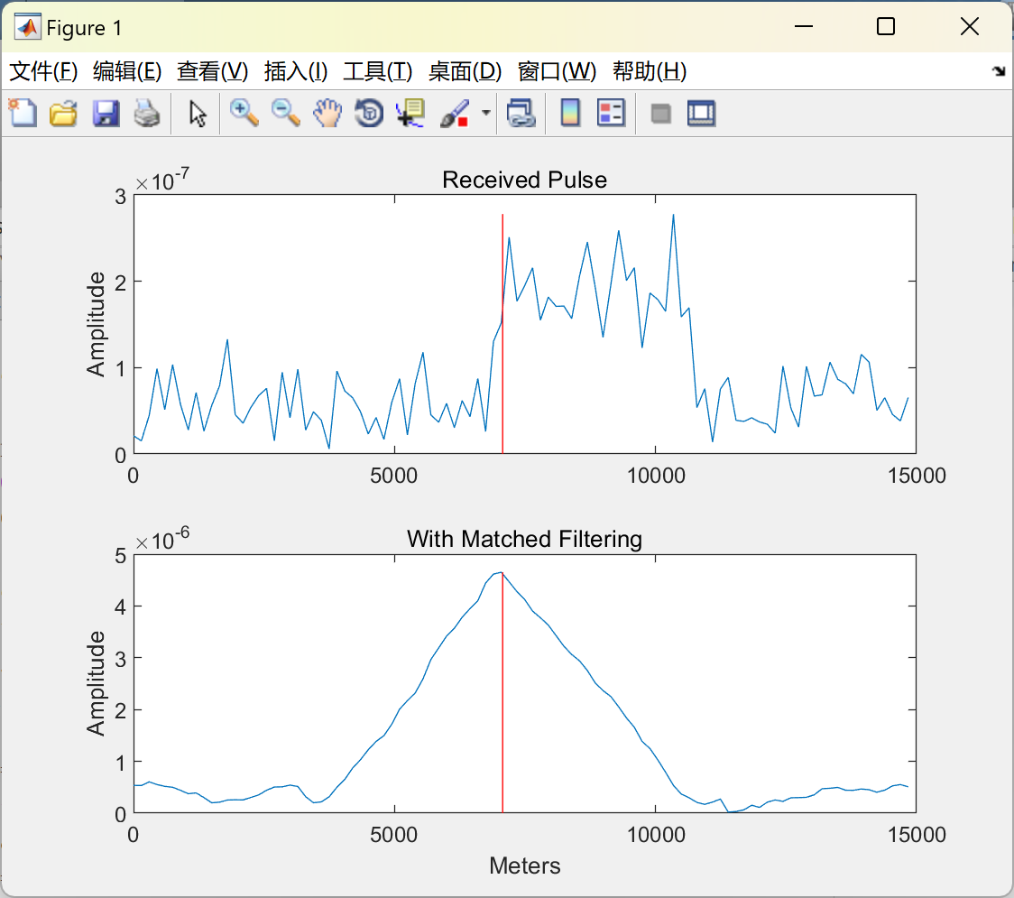Toggle the Brush data tool

coord(455,113)
